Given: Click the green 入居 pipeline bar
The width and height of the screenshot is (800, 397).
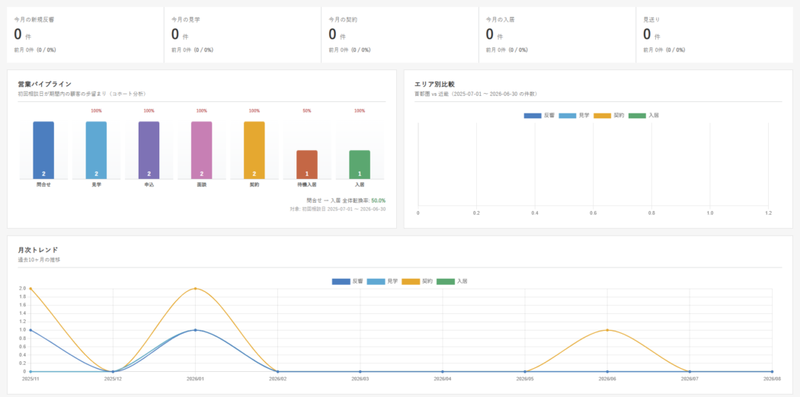Looking at the screenshot, I should pyautogui.click(x=359, y=165).
